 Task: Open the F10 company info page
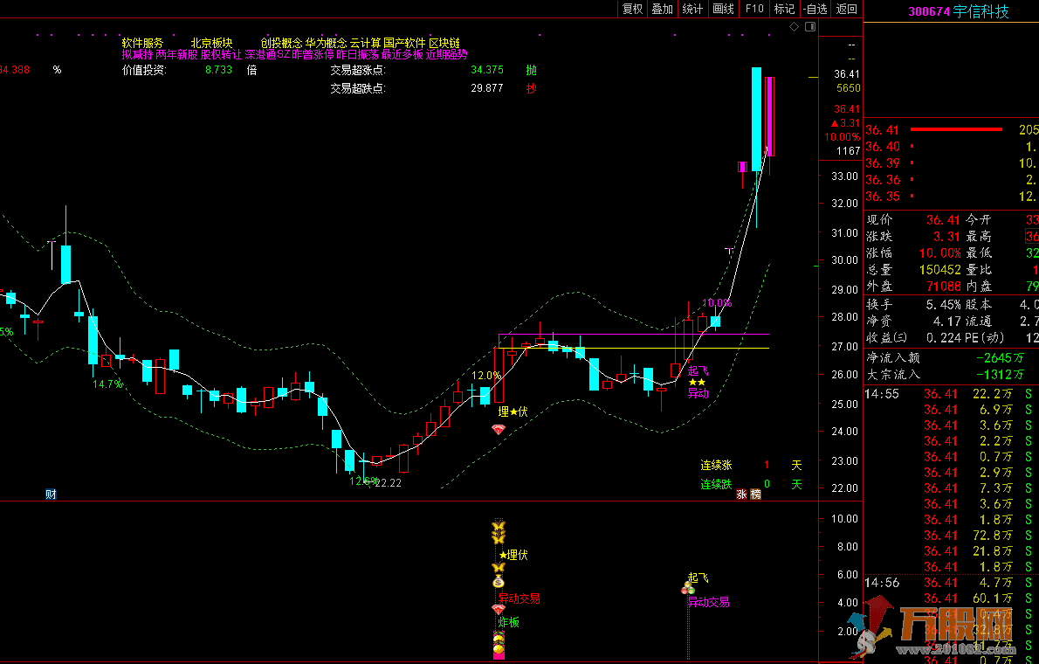[754, 9]
